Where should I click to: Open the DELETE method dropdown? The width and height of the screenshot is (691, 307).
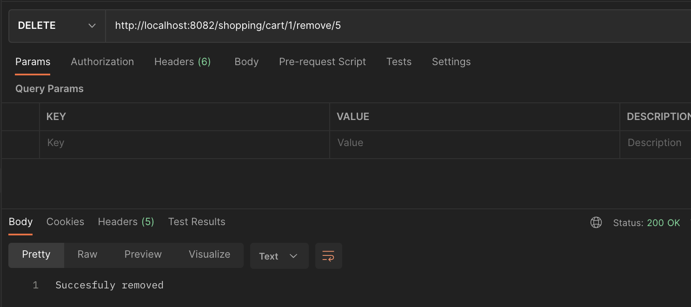[x=57, y=26]
